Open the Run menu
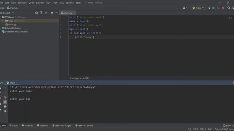 [48, 3]
